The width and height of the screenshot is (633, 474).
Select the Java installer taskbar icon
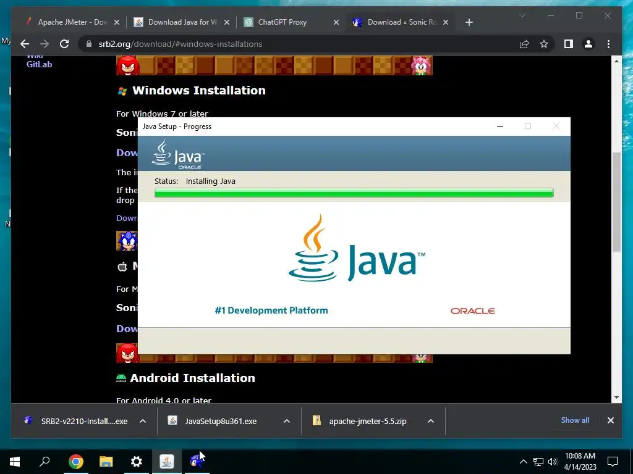167,462
